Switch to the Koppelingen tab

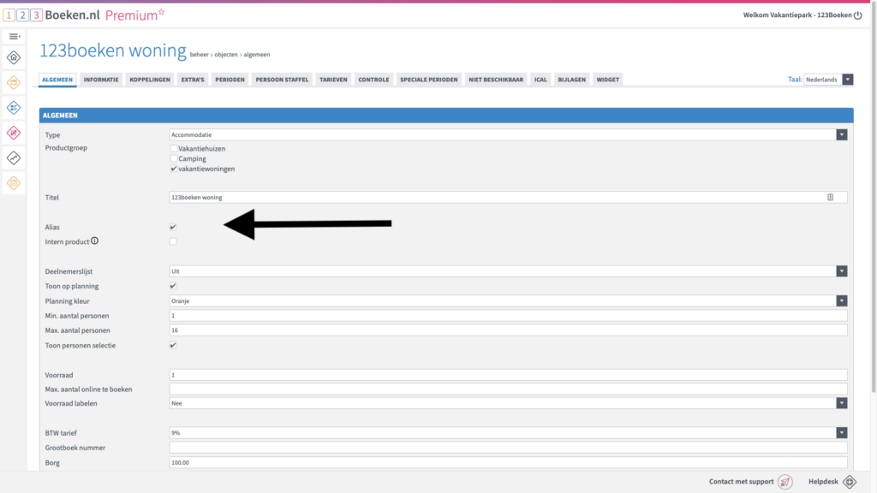150,80
